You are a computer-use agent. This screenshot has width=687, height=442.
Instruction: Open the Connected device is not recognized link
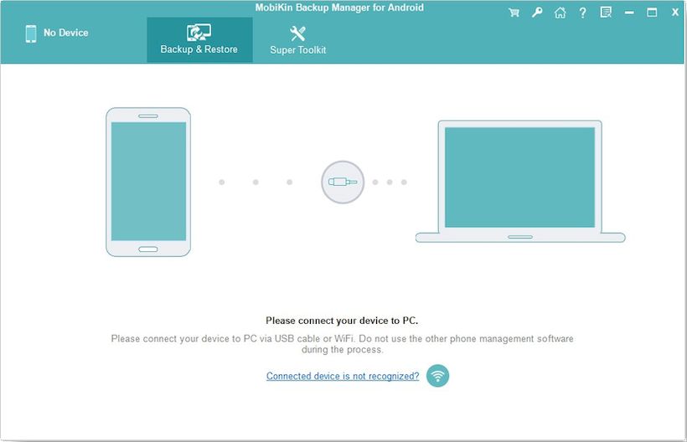coord(343,376)
